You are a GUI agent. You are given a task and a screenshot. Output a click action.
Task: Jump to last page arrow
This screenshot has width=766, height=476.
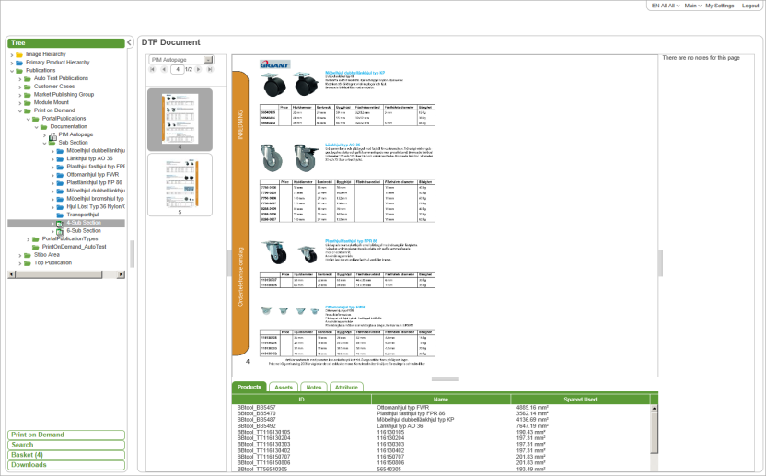209,70
